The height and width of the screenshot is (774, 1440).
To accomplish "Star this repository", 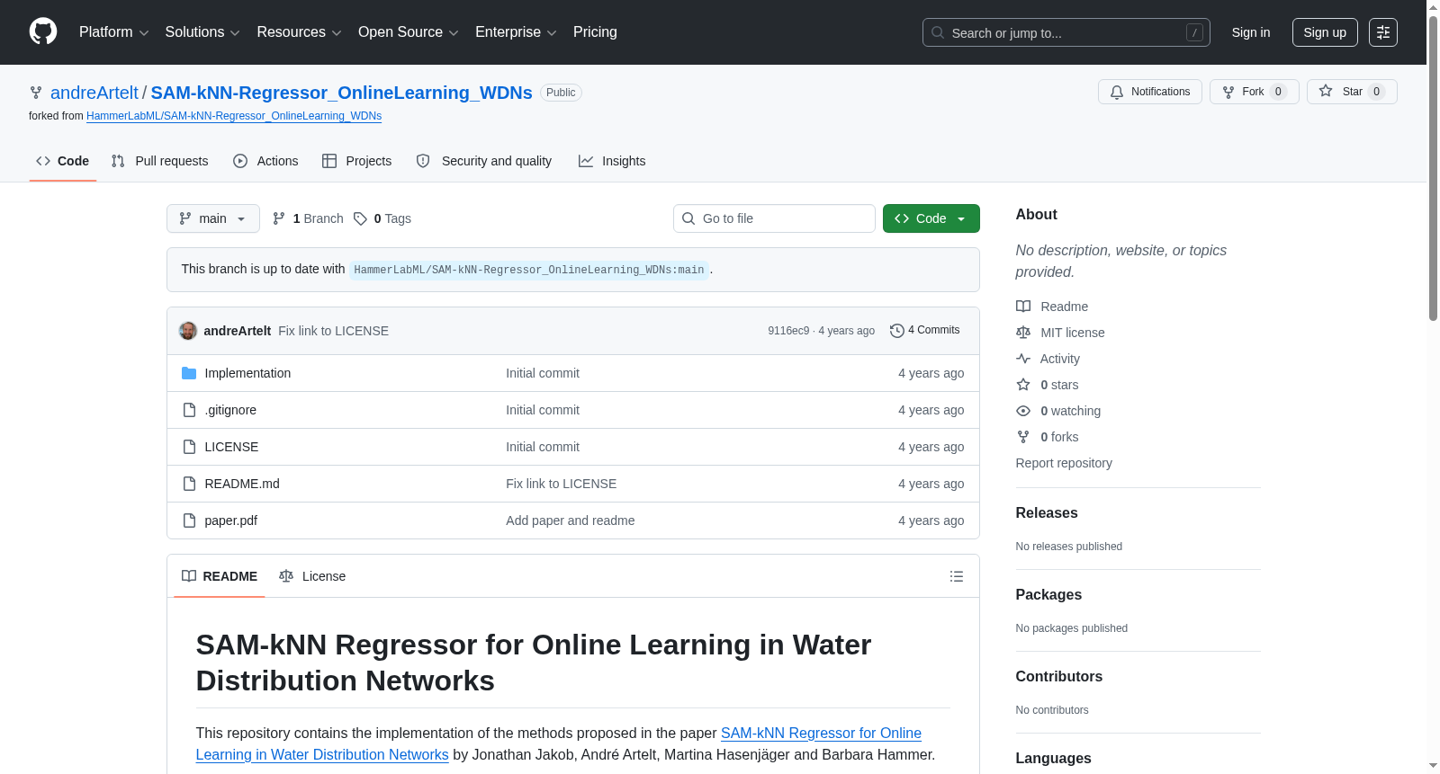I will click(1352, 92).
